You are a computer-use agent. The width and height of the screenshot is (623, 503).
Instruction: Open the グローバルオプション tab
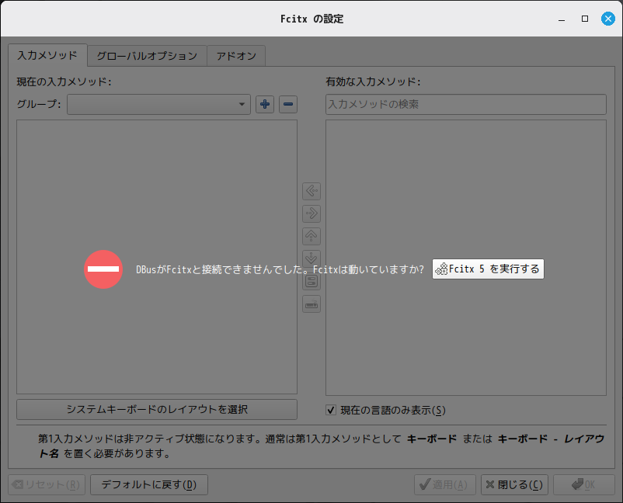(x=147, y=56)
